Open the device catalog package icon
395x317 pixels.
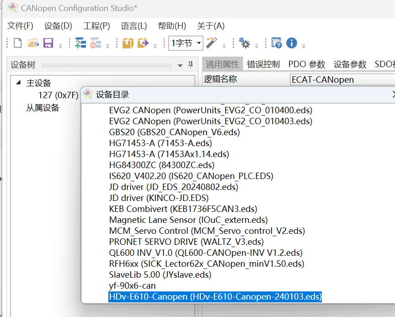[128, 43]
